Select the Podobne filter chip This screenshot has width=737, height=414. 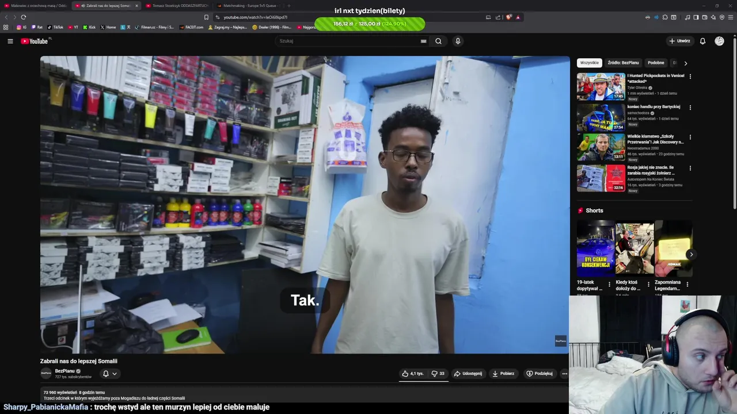pyautogui.click(x=656, y=63)
